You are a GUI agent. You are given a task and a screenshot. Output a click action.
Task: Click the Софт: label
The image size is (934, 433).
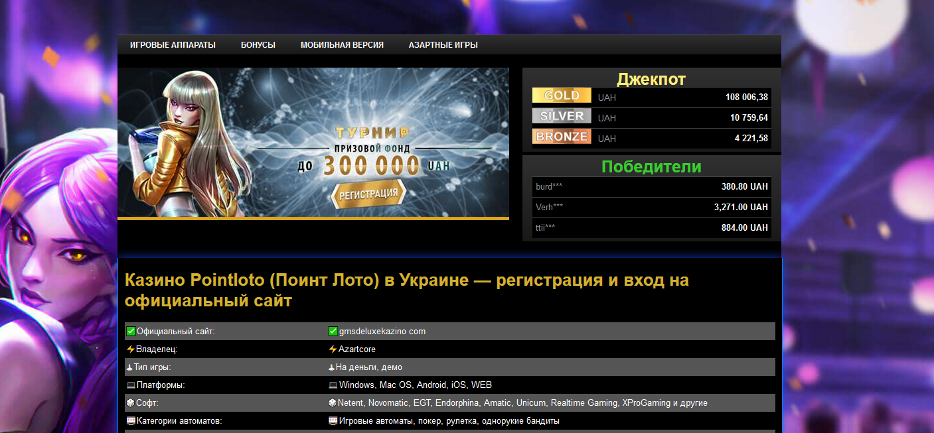[147, 402]
